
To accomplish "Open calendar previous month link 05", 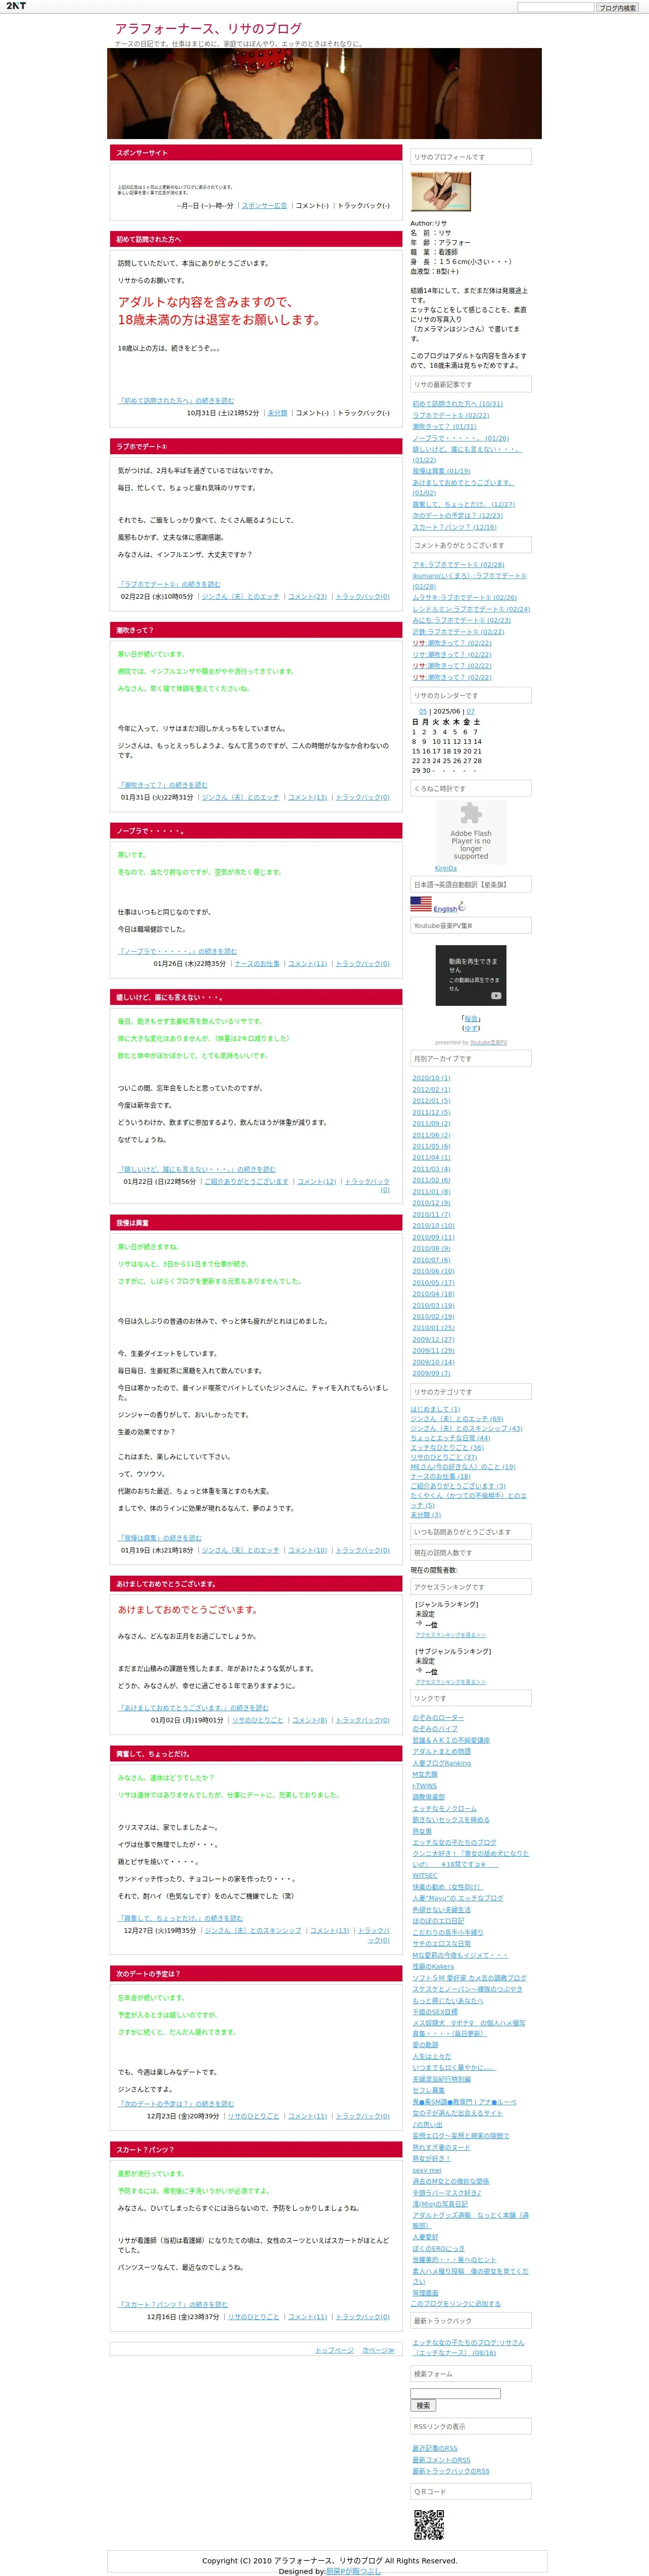I will (x=423, y=712).
